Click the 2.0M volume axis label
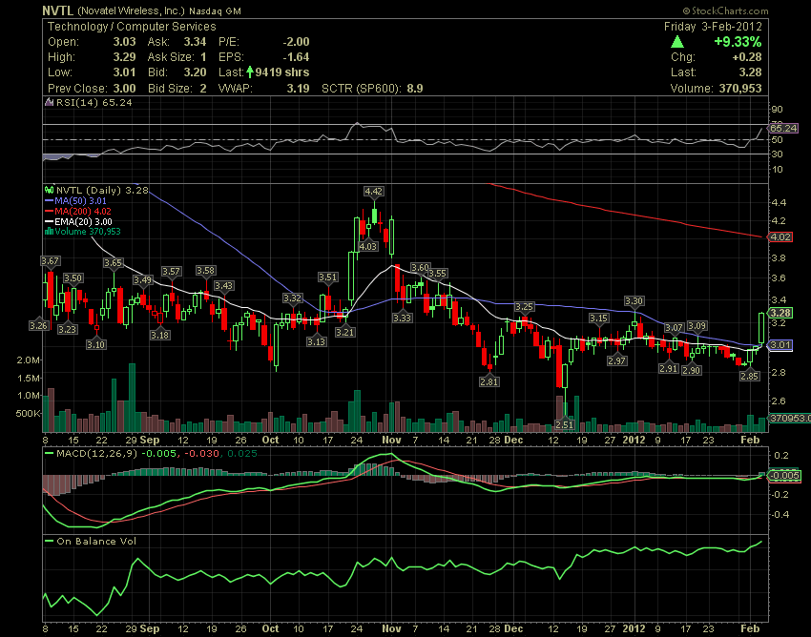 [29, 360]
